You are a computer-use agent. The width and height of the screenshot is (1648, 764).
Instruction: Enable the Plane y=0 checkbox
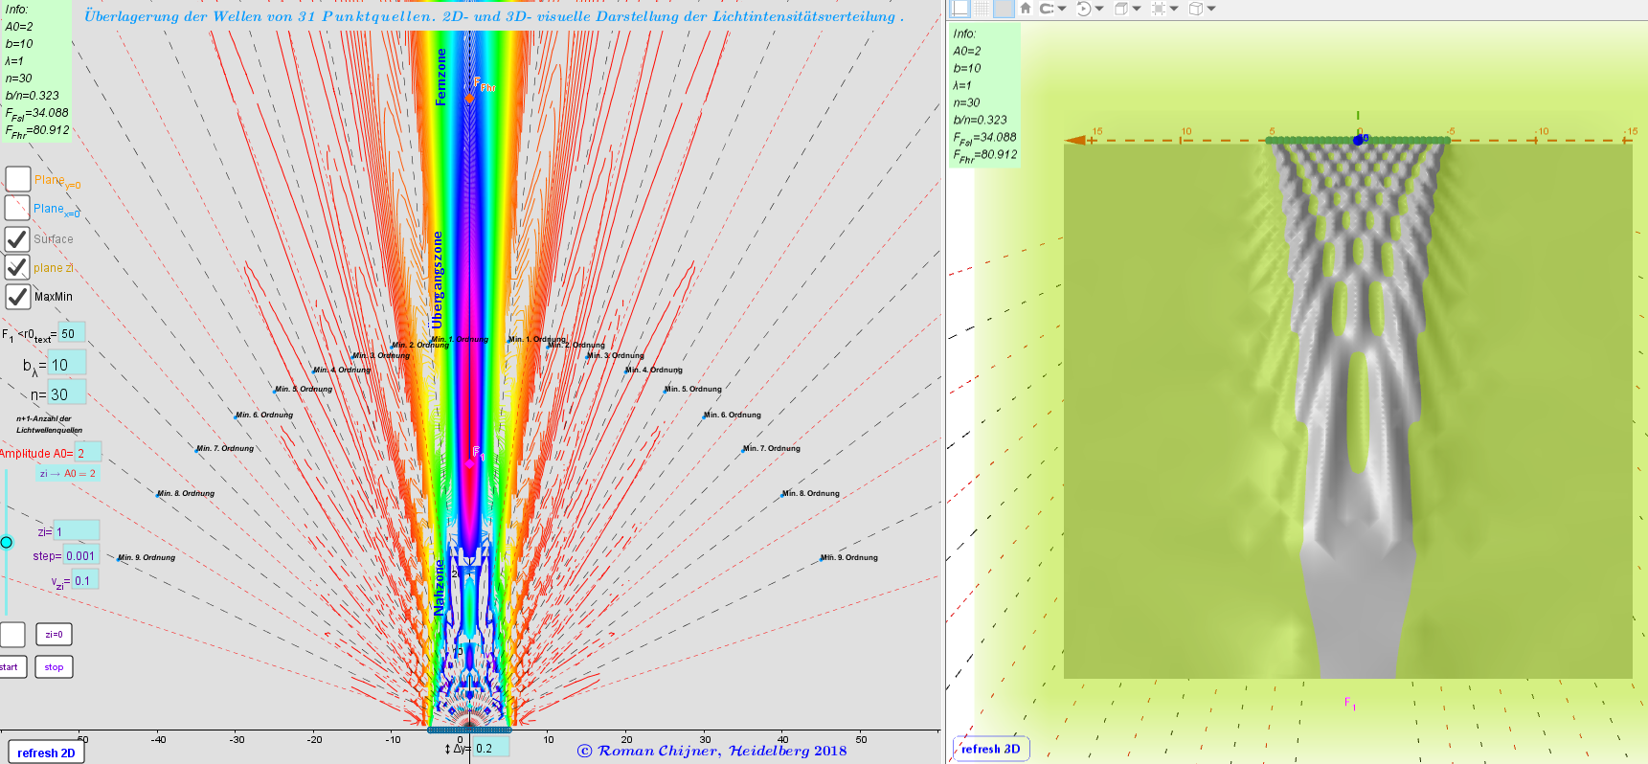[x=17, y=179]
